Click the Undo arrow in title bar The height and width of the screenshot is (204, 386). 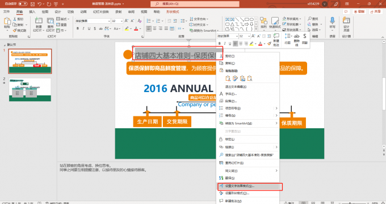tap(40, 4)
